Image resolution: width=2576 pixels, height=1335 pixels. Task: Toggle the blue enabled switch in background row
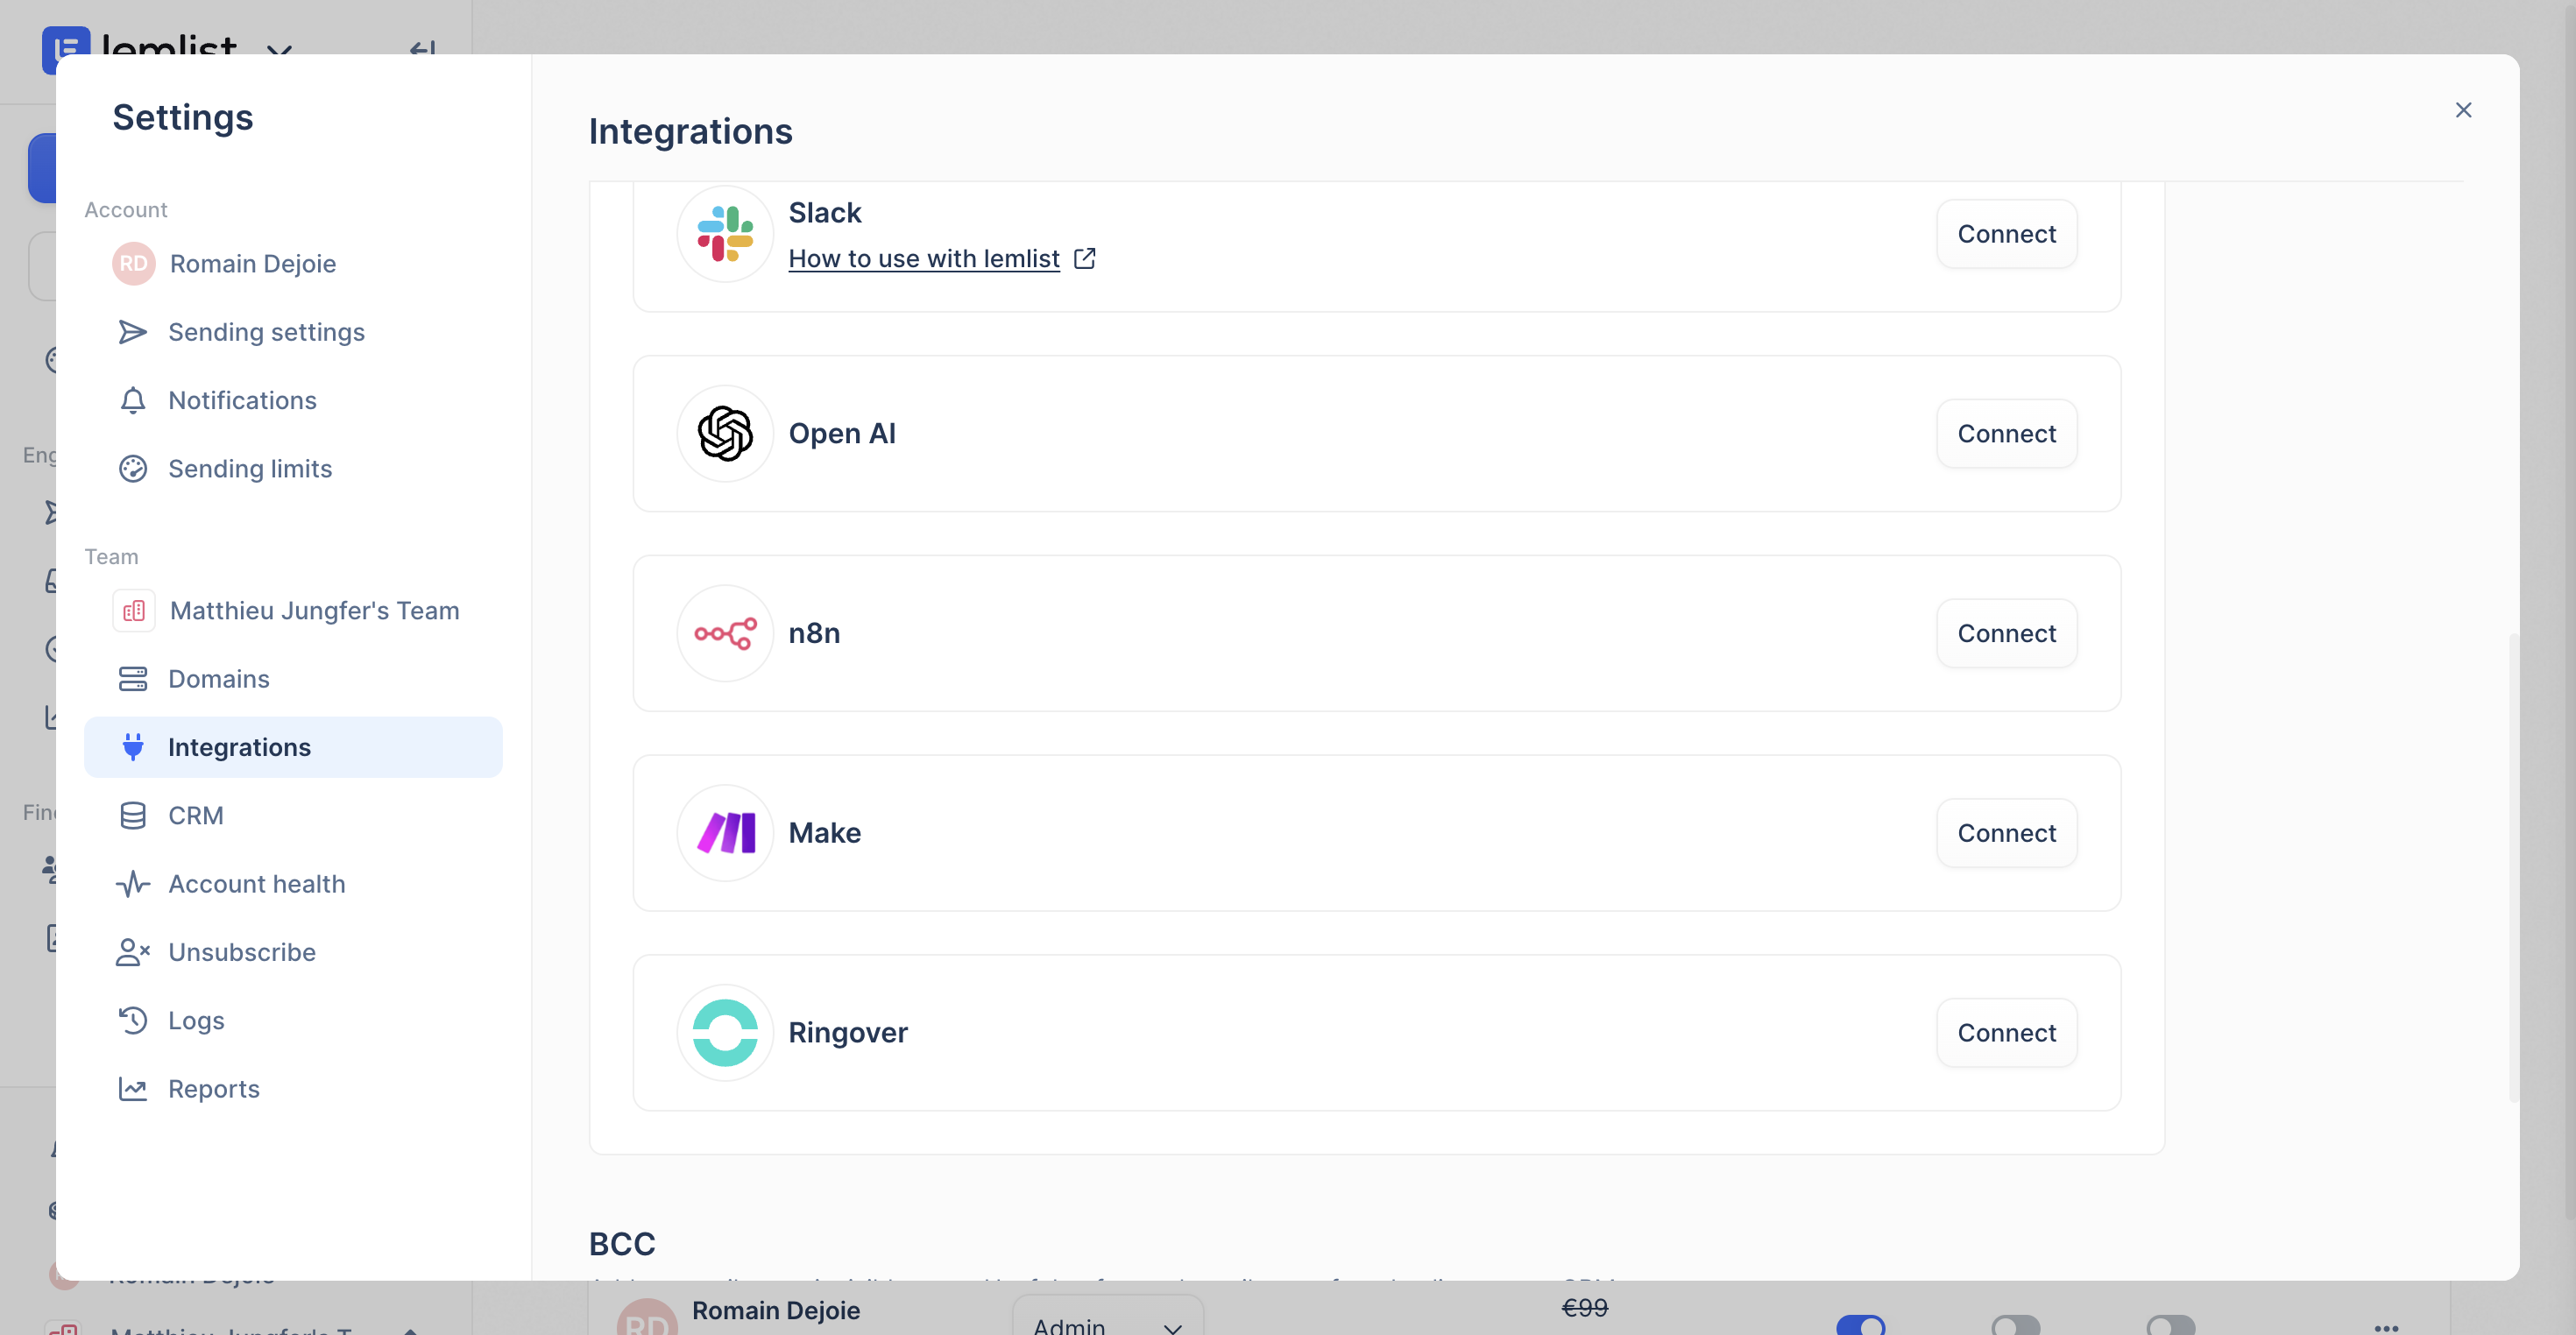pos(1860,1325)
